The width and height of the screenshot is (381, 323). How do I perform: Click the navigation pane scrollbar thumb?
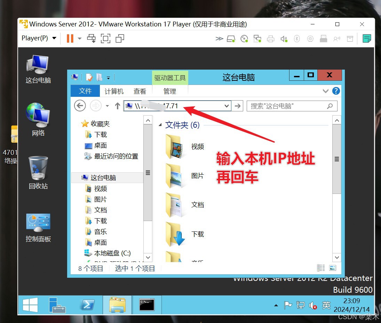click(x=148, y=173)
